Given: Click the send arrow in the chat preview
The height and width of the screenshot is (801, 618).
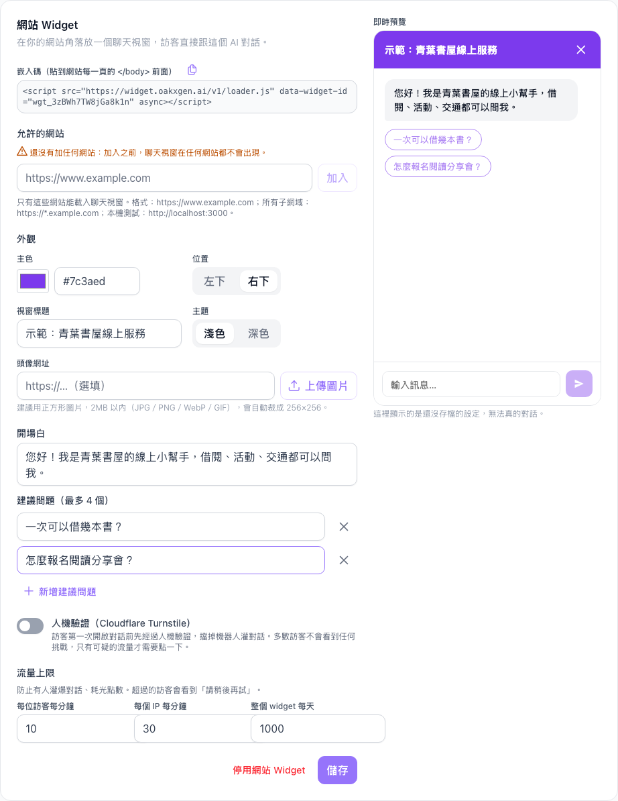Looking at the screenshot, I should 578,384.
